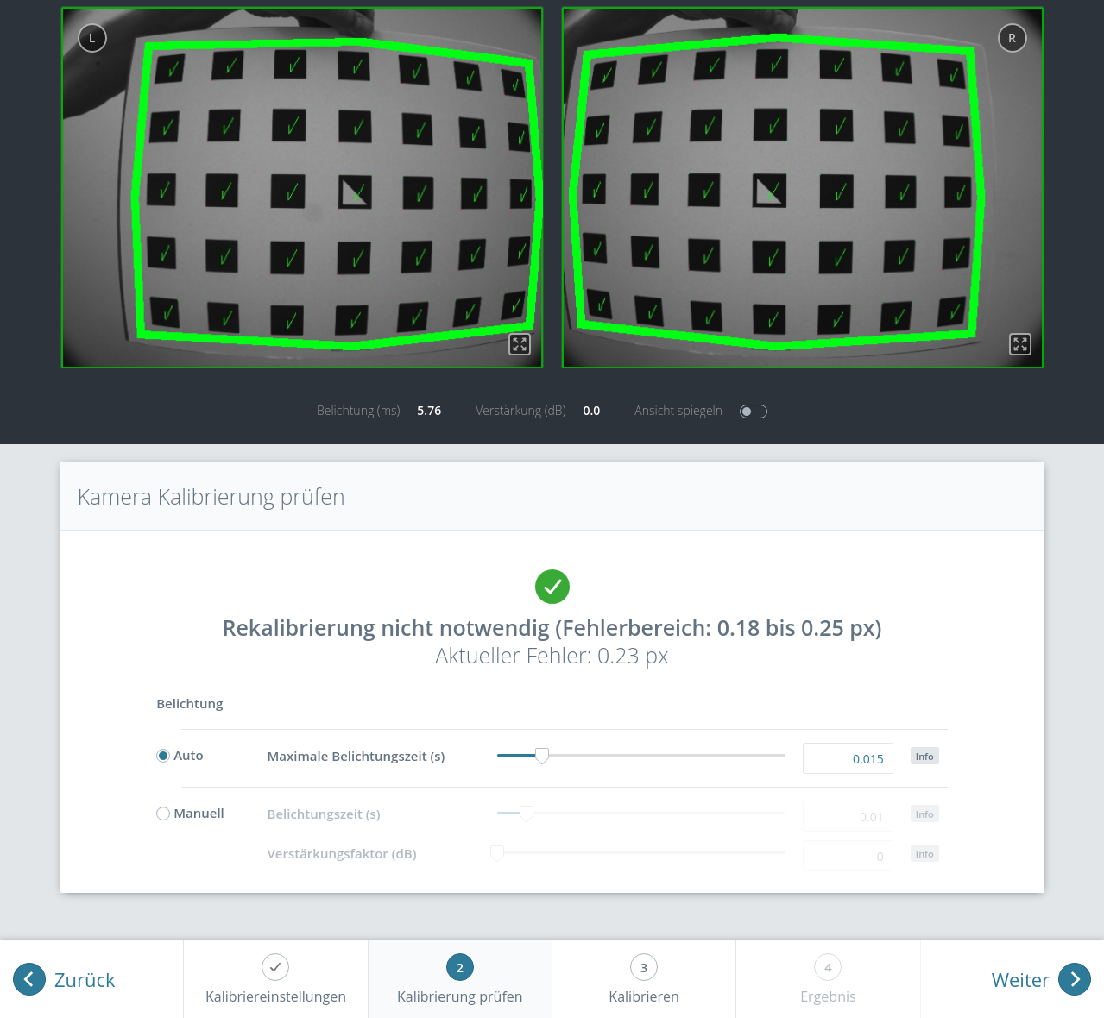The height and width of the screenshot is (1018, 1104).
Task: Show Info for Verstärkungsfaktor (dB)
Action: [x=924, y=854]
